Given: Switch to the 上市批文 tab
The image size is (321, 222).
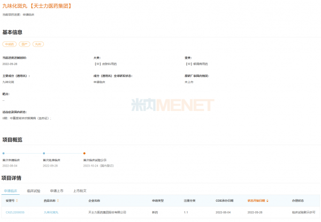Looking at the screenshot, I should [80, 190].
